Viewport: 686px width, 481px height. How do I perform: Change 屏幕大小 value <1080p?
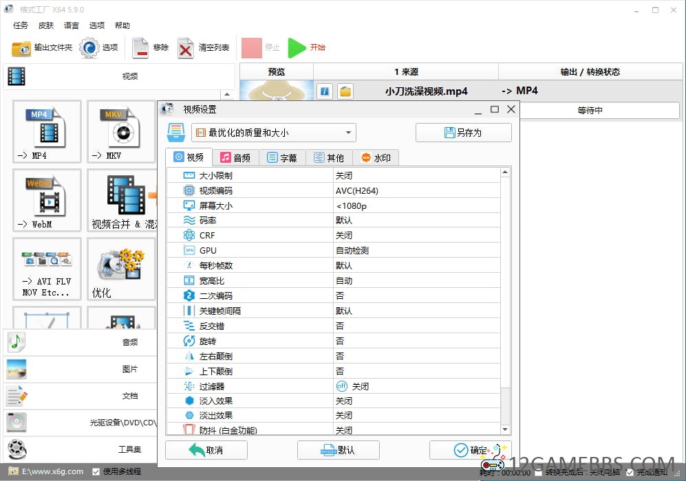pos(417,205)
